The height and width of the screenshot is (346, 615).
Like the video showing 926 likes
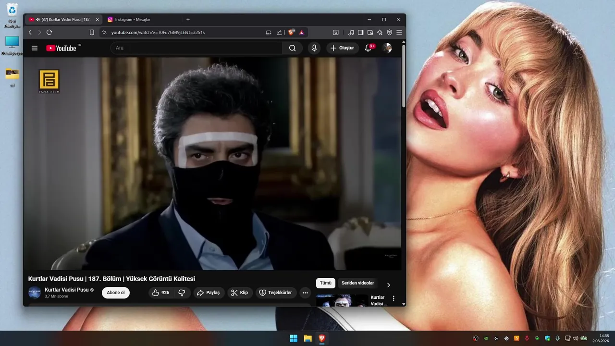(x=161, y=293)
